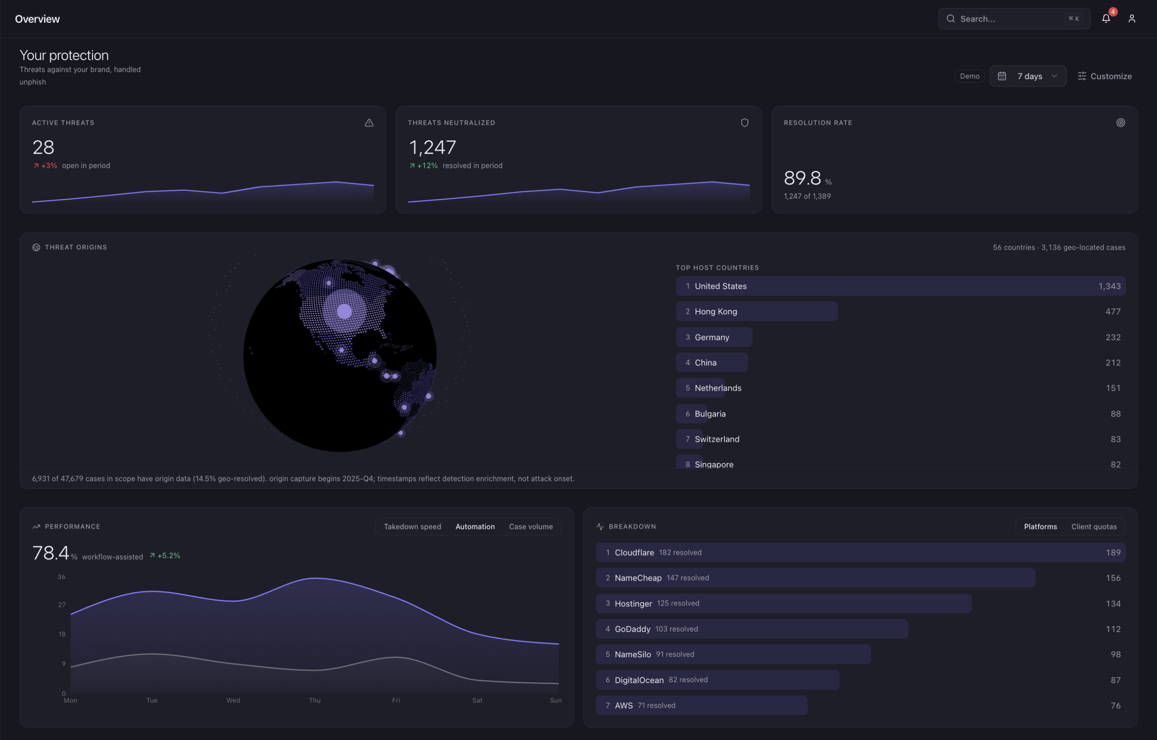Click the chevron beside 7 days

(1054, 76)
